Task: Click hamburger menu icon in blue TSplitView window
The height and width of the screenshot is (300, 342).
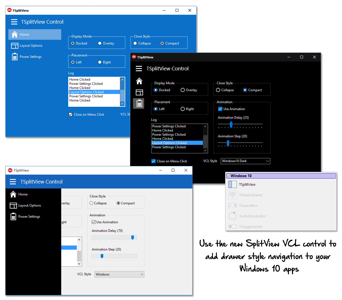Action: click(14, 22)
